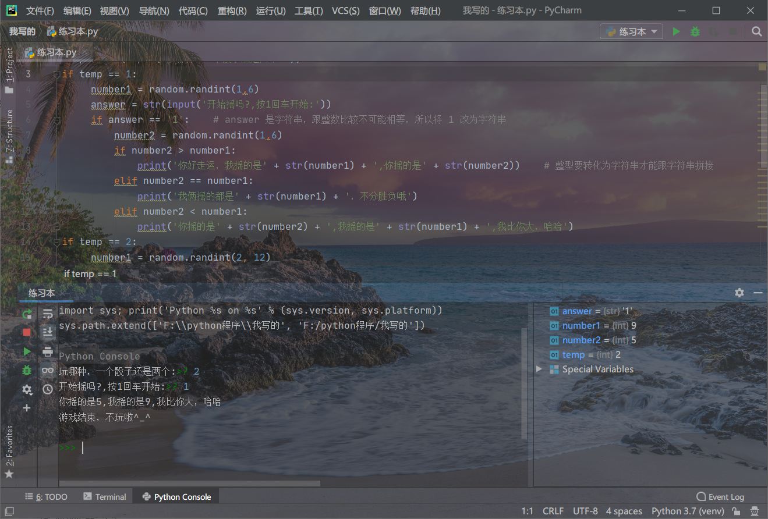
Task: Collapse the "if answer == '1'" code fold
Action: point(56,120)
